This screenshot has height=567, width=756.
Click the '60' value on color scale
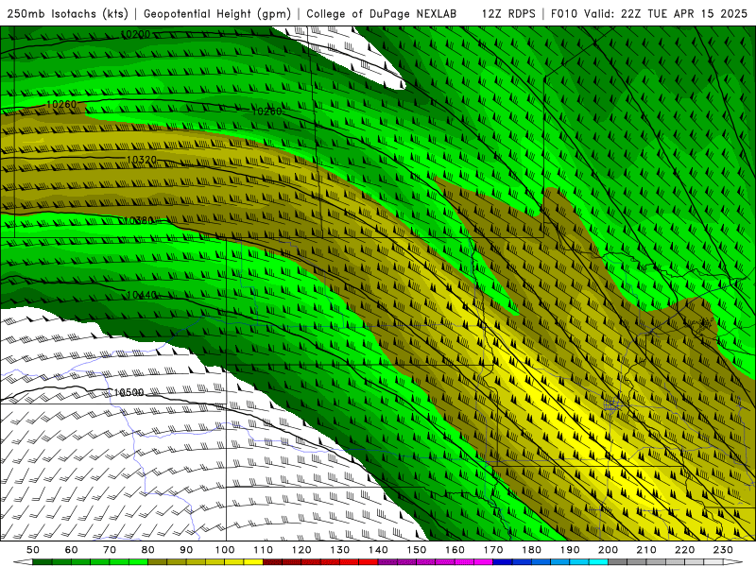71,550
